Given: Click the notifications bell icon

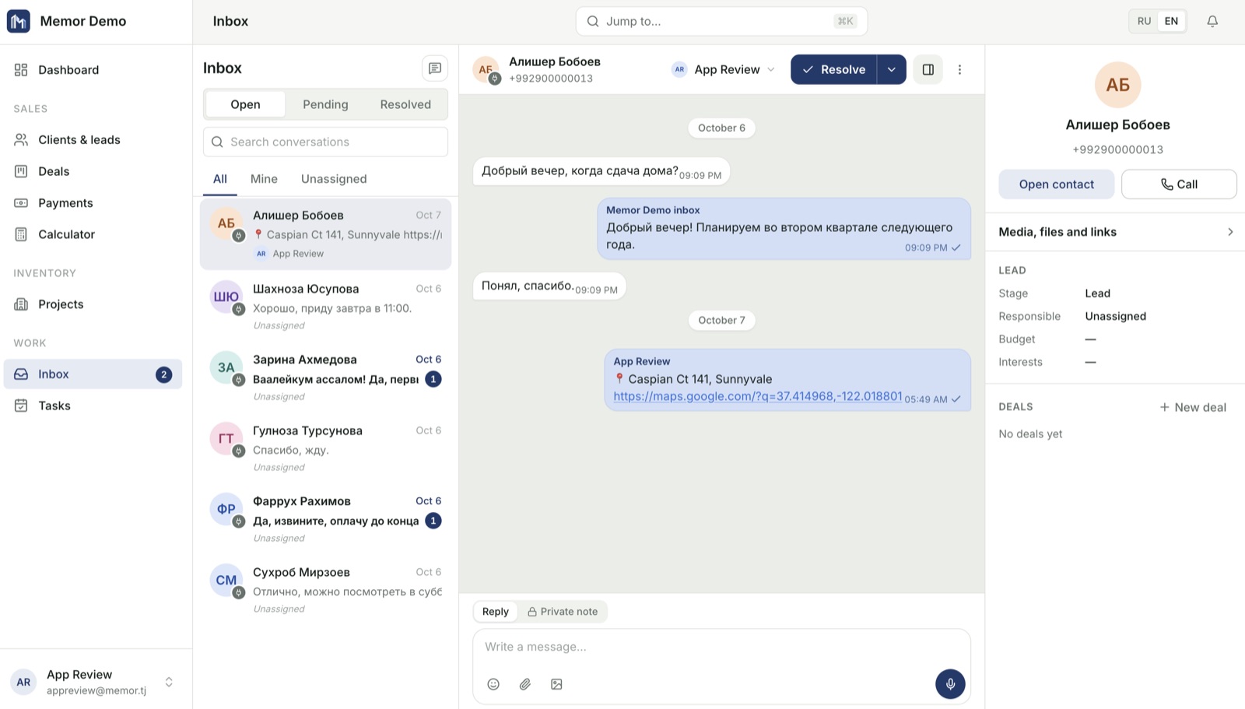Looking at the screenshot, I should pos(1212,21).
